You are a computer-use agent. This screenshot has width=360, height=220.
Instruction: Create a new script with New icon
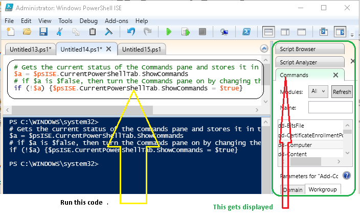pyautogui.click(x=11, y=32)
